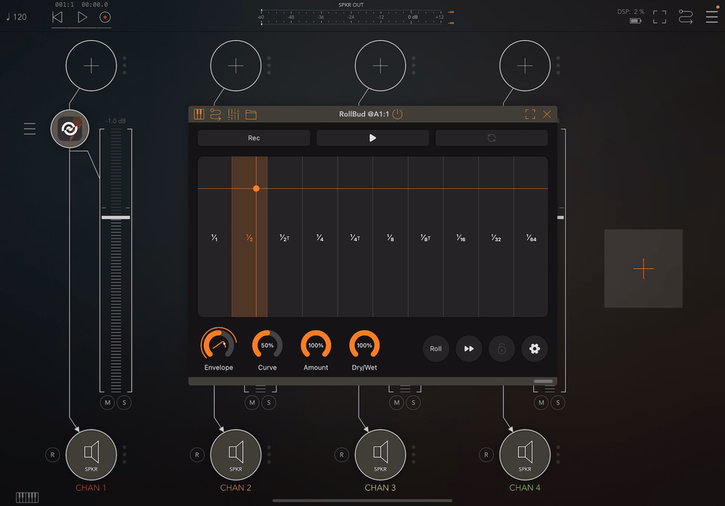This screenshot has height=506, width=725.
Task: Toggle RollBud bypass with the power icon
Action: (x=398, y=114)
